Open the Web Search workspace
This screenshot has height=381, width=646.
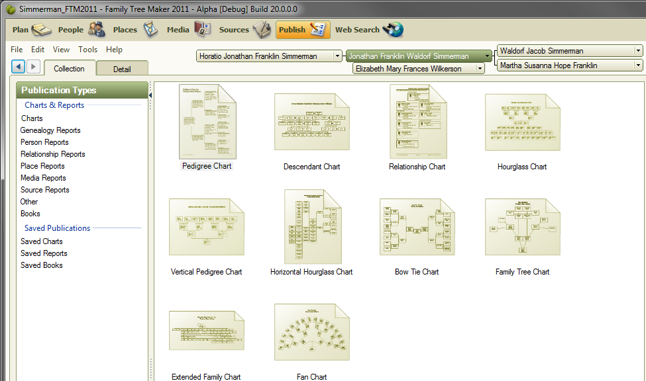tap(369, 30)
